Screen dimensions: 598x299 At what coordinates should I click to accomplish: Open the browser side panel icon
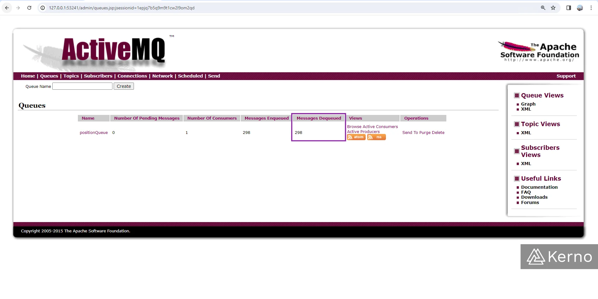(x=568, y=8)
